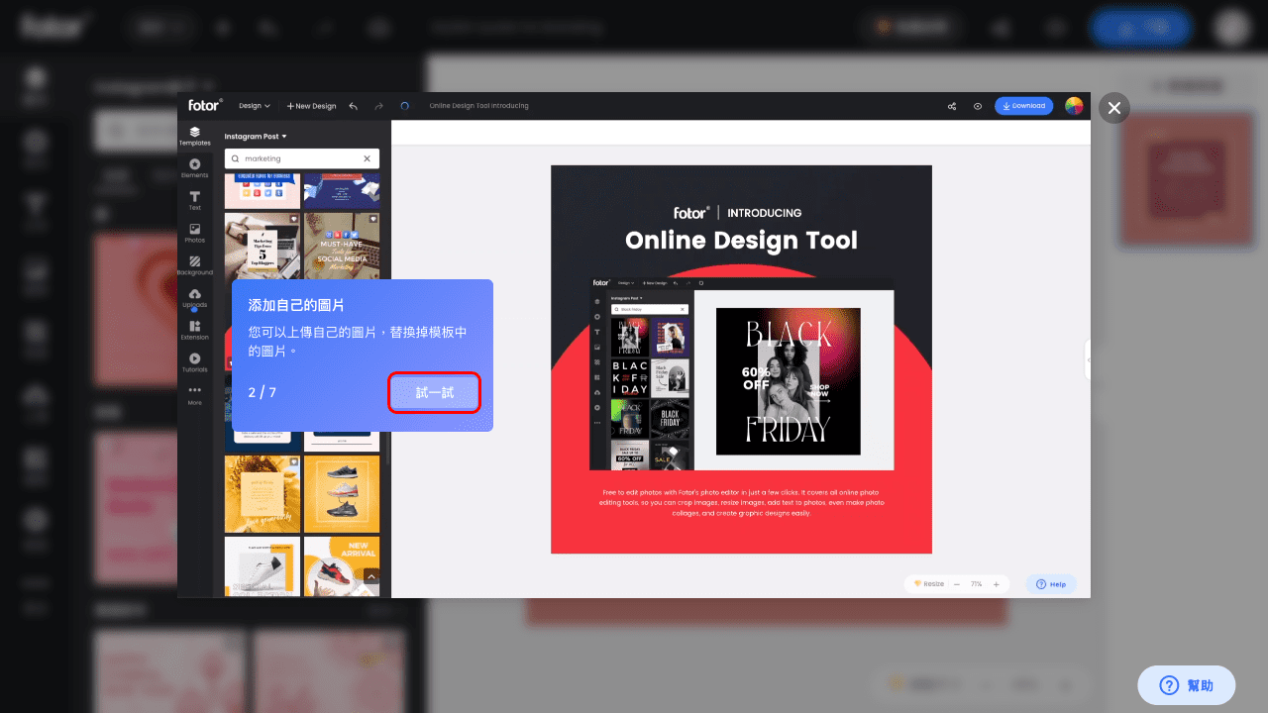The height and width of the screenshot is (713, 1268).
Task: Open the Tutorials play icon
Action: (194, 362)
